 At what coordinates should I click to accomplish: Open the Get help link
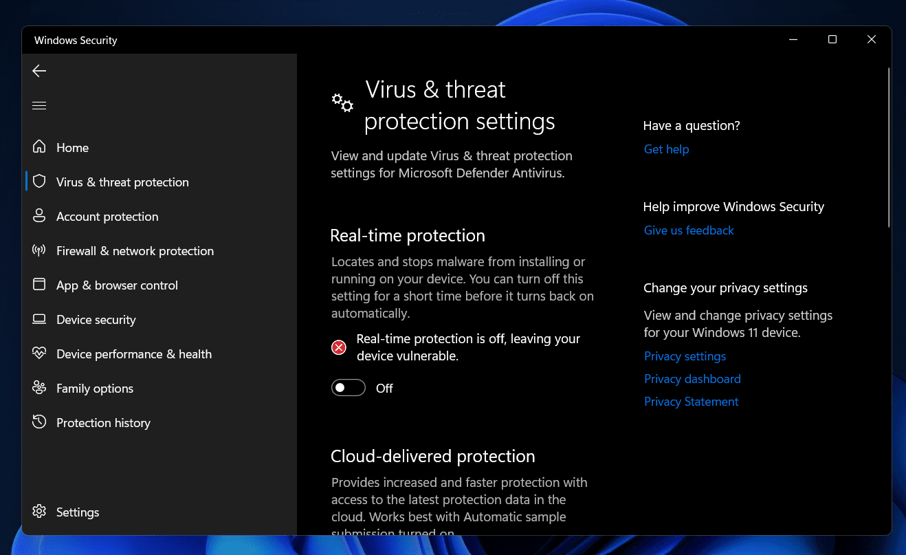pyautogui.click(x=666, y=149)
